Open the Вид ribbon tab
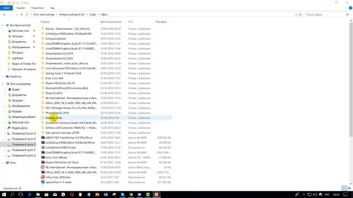Viewport: 353px width, 198px height. click(x=52, y=8)
